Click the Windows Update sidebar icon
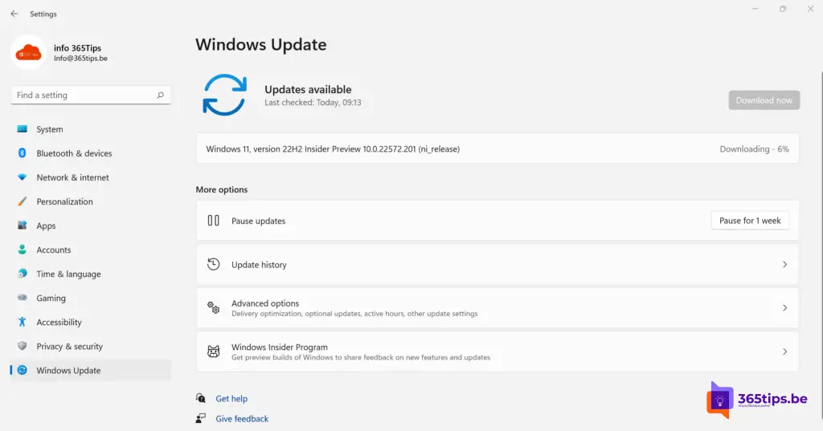This screenshot has height=431, width=823. pyautogui.click(x=22, y=370)
